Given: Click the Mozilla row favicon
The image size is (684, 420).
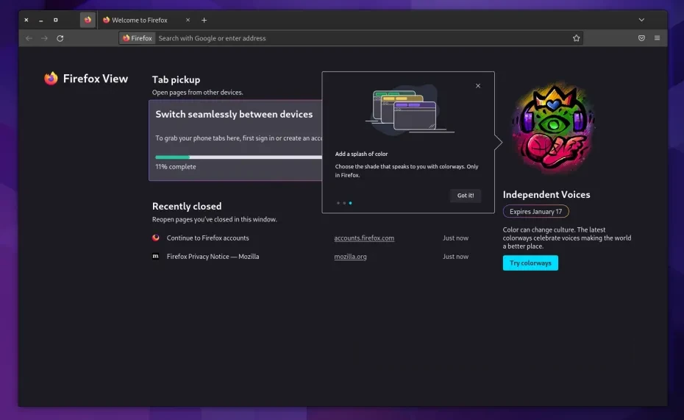Looking at the screenshot, I should 155,257.
